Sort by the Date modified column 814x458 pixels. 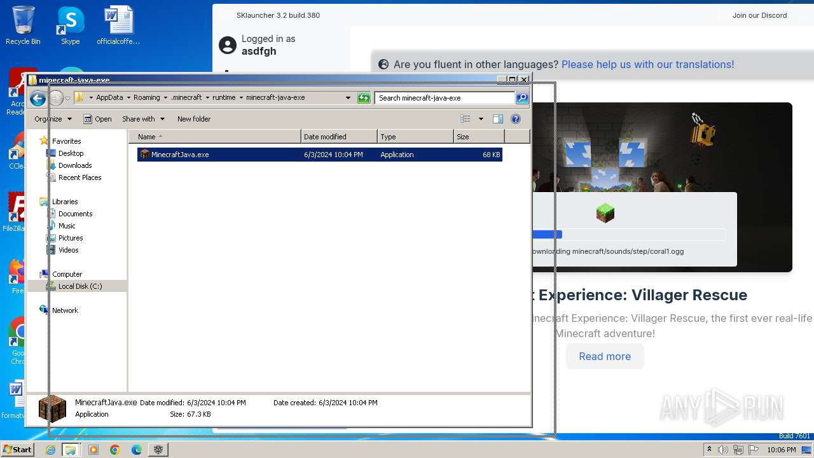click(x=339, y=137)
